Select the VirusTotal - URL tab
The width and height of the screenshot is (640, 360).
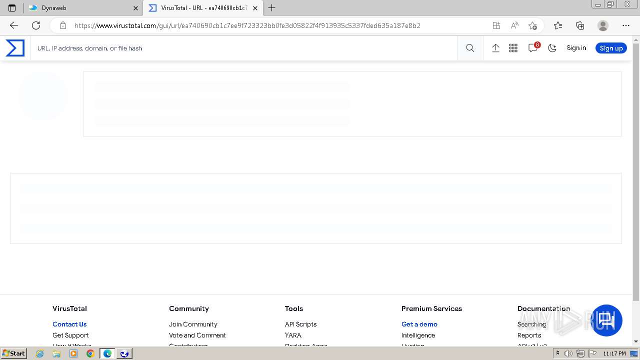click(203, 8)
